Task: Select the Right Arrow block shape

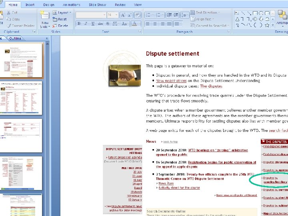Action: (255, 19)
